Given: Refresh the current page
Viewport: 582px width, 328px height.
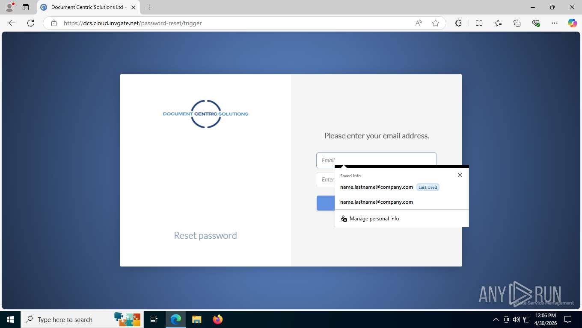Looking at the screenshot, I should coord(31,23).
